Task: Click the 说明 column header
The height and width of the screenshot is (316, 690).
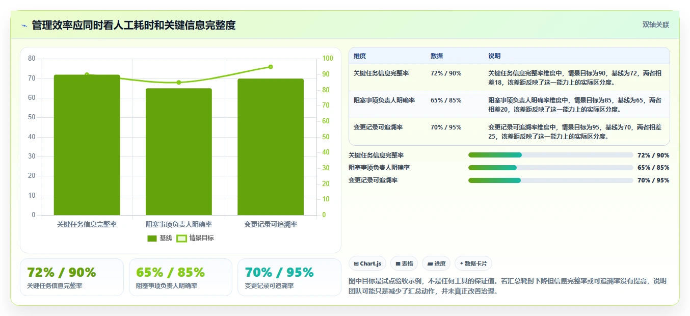Action: coord(494,56)
